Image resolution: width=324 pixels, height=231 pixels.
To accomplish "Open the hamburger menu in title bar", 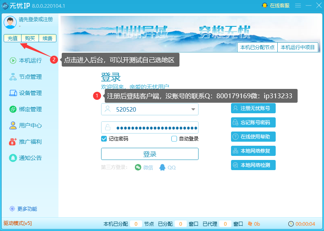I will pyautogui.click(x=298, y=6).
